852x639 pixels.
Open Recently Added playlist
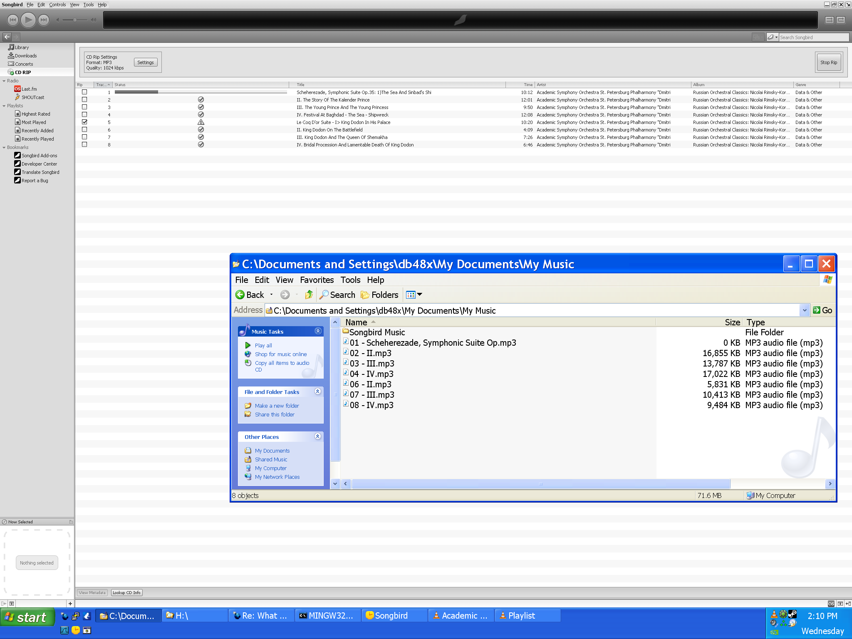click(37, 131)
